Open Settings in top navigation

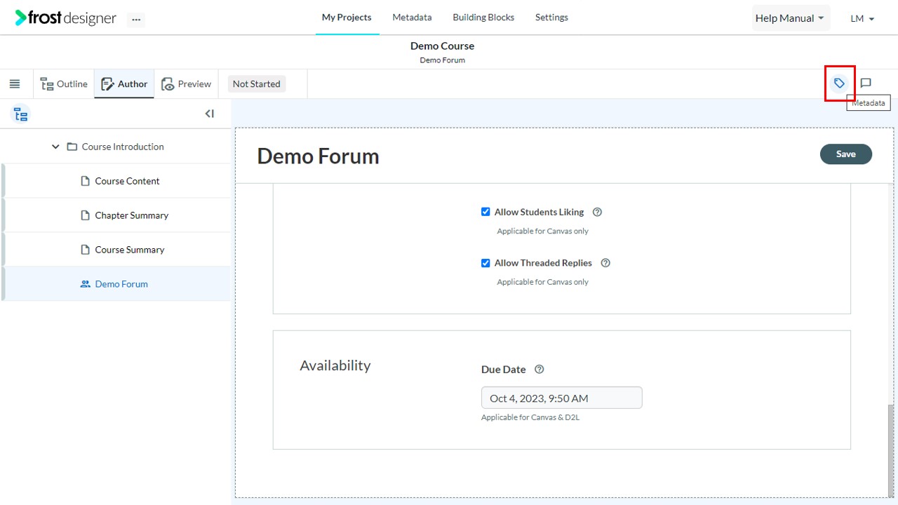click(551, 18)
